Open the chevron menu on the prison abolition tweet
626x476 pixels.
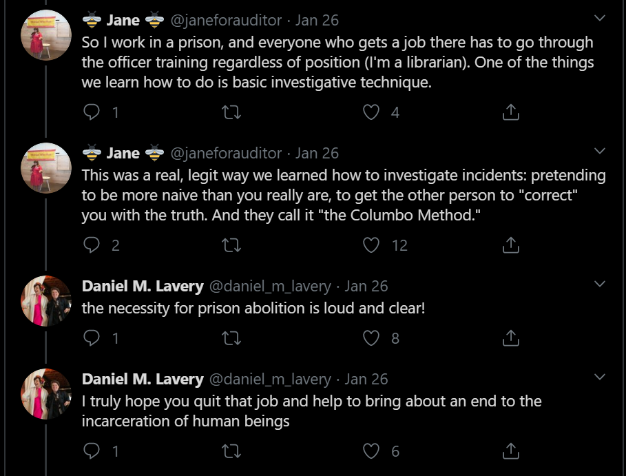pyautogui.click(x=600, y=284)
